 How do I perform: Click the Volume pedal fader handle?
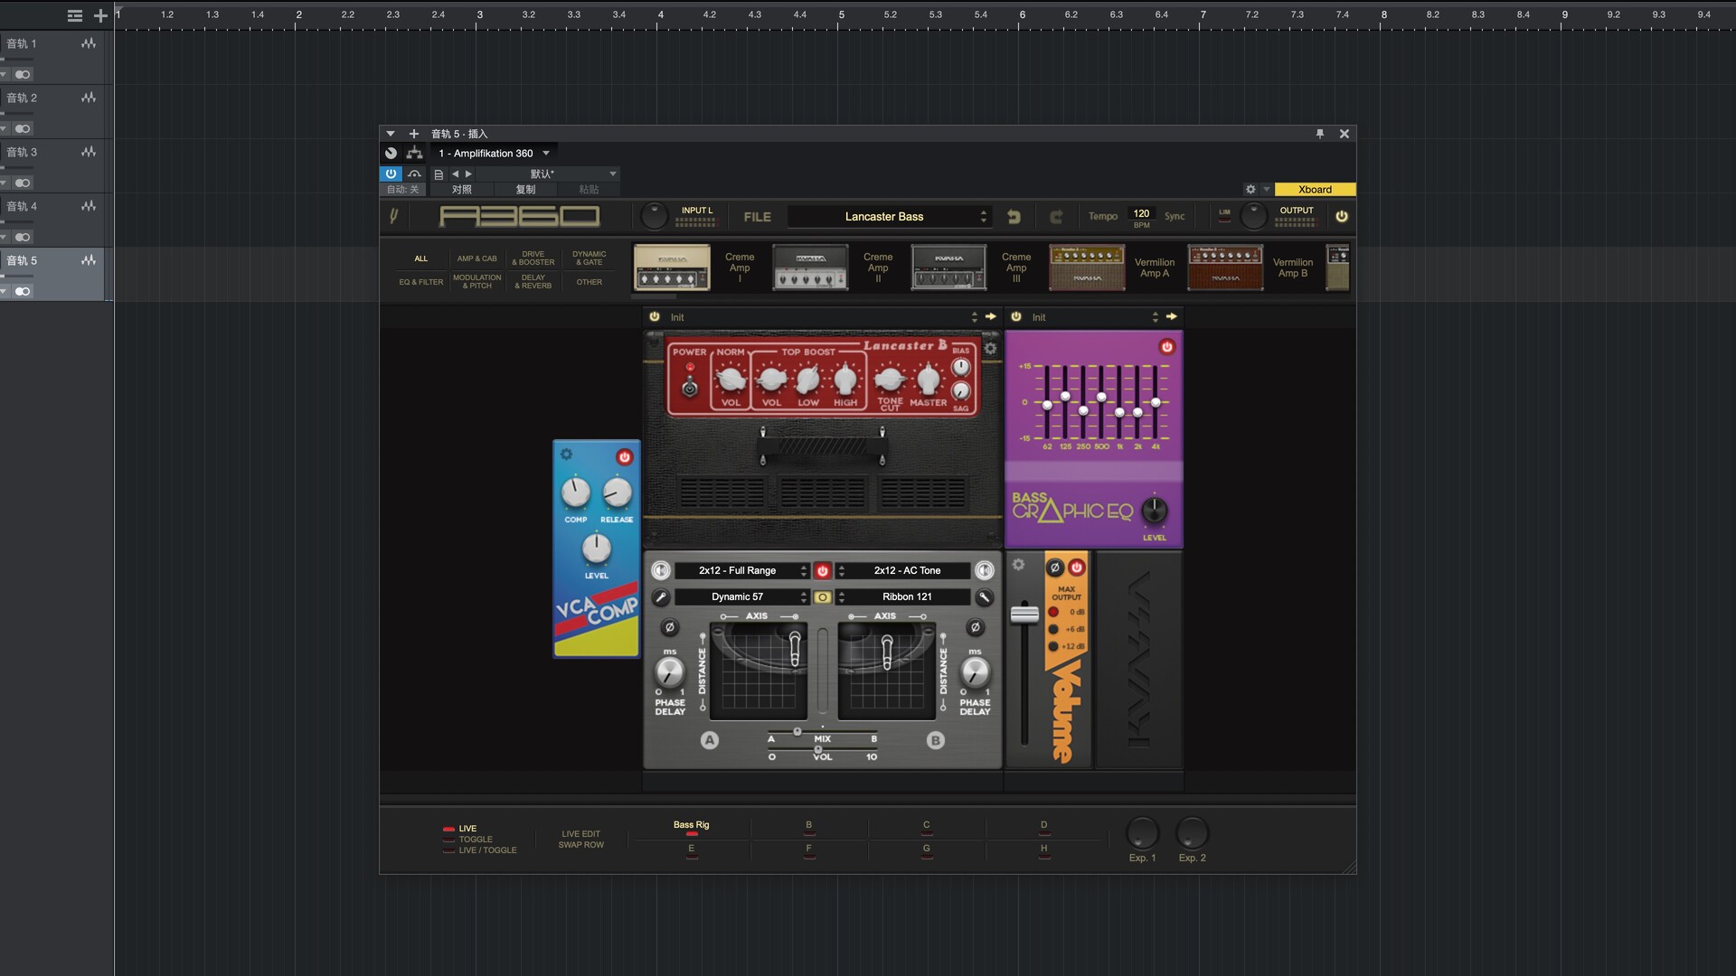click(1024, 614)
